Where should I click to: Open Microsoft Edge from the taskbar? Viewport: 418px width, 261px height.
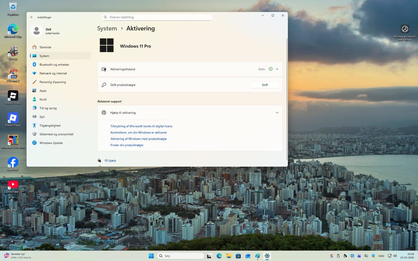[219, 256]
